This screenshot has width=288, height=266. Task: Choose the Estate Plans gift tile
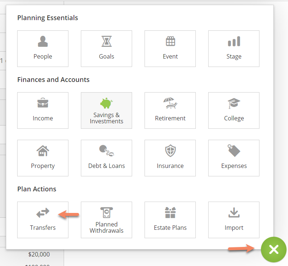point(170,220)
